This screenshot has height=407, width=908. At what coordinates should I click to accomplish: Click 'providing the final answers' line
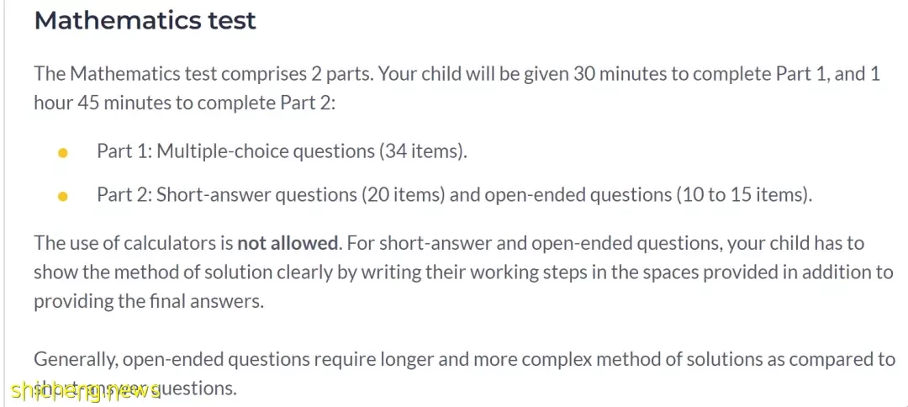tap(148, 302)
